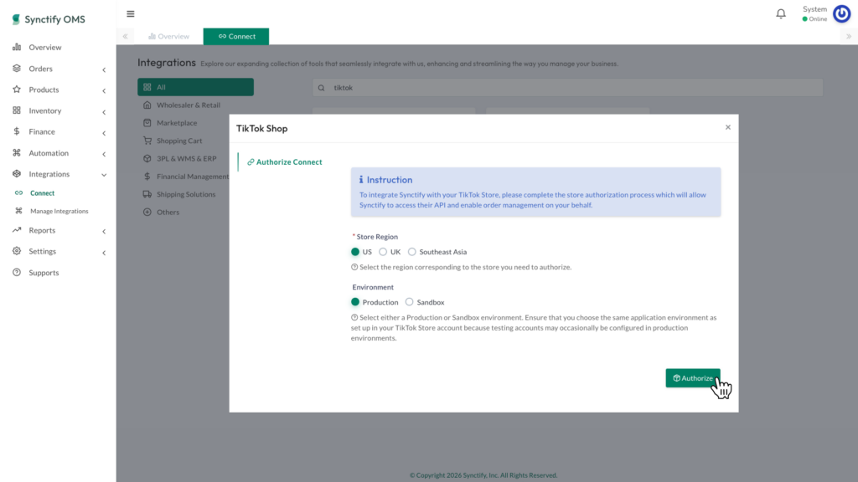Choose Sandbox environment
The width and height of the screenshot is (858, 482).
pos(409,302)
